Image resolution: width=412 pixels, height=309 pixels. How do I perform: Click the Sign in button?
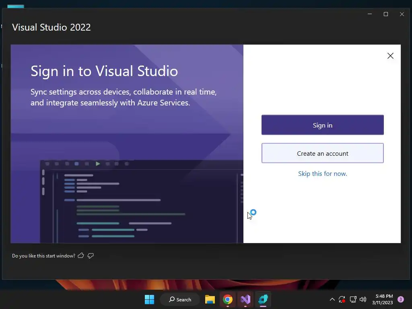(x=322, y=125)
